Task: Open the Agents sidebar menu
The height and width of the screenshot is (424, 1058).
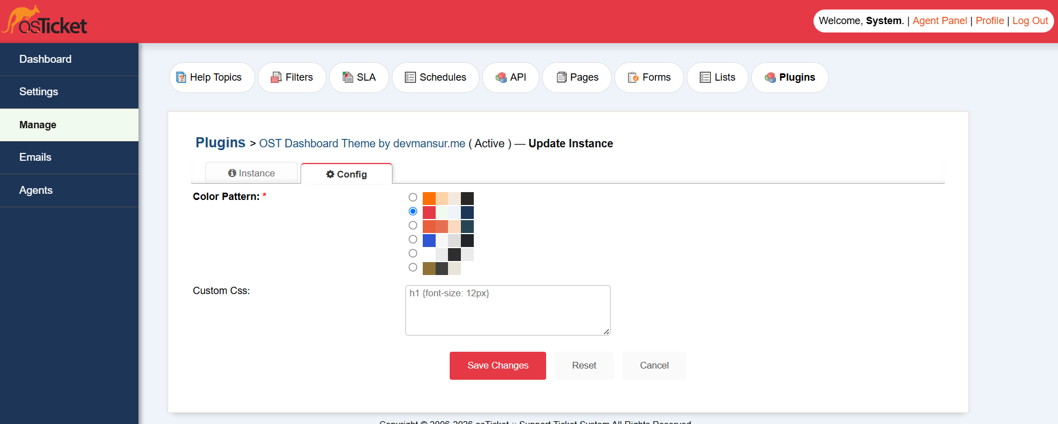Action: pyautogui.click(x=69, y=190)
